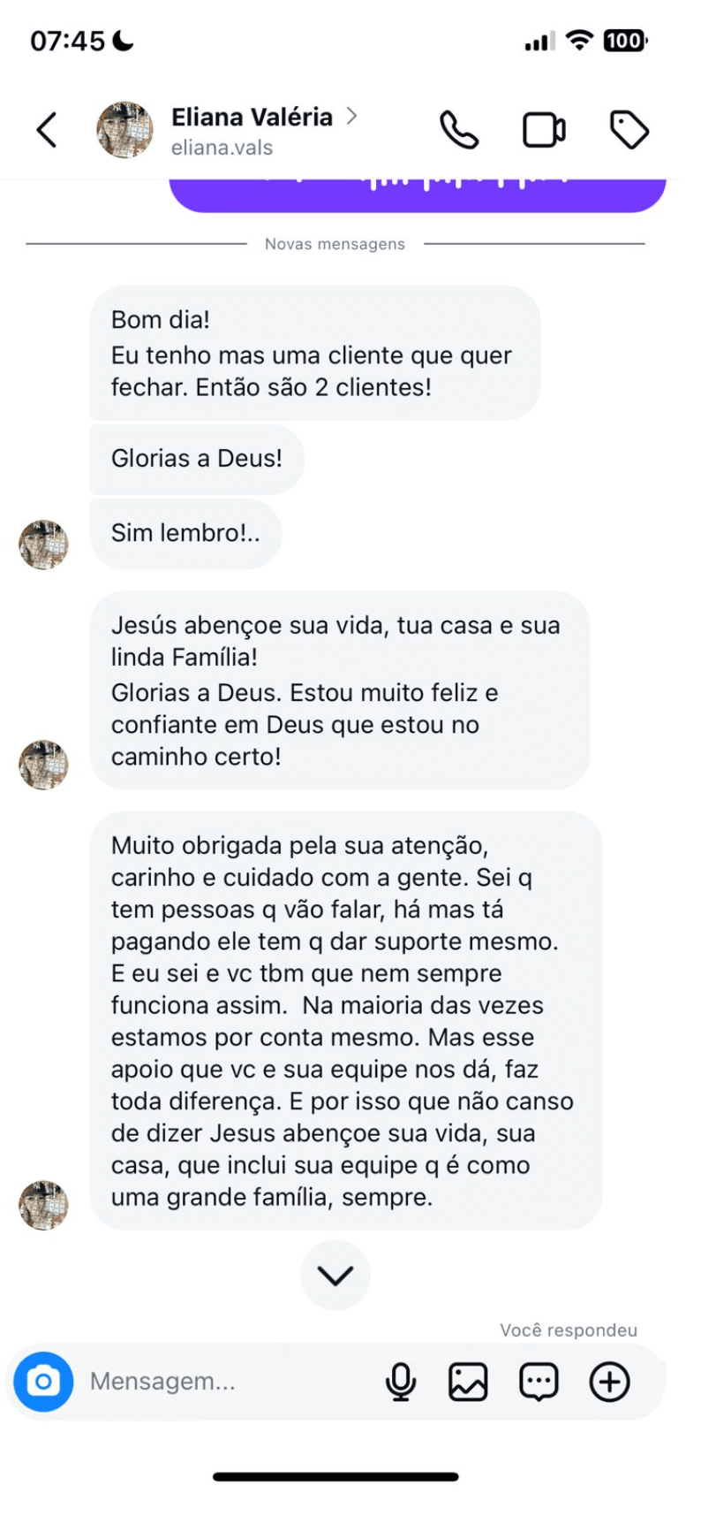Viewport: 701px width, 1524px height.
Task: Tap the eliana.vals username
Action: click(222, 148)
